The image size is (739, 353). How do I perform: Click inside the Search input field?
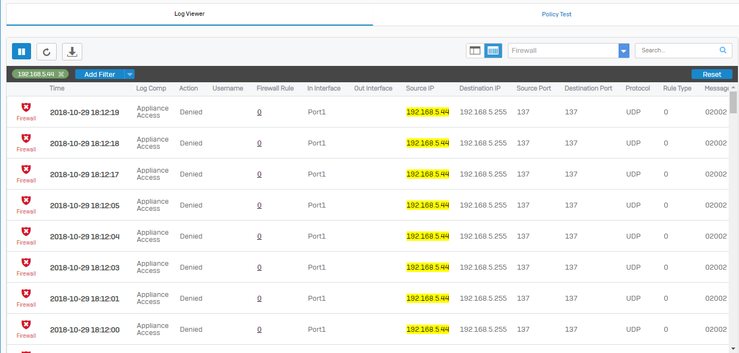677,50
